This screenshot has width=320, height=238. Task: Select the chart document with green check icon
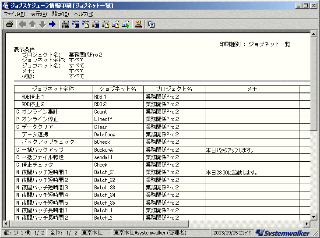[x=126, y=24]
